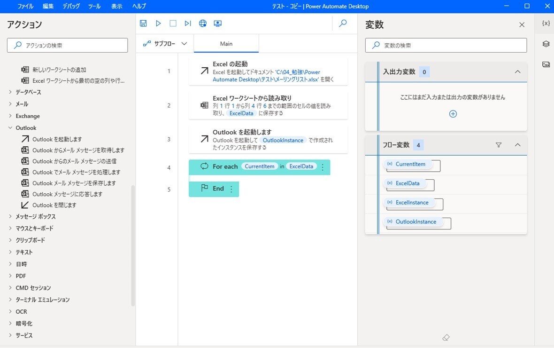This screenshot has height=348, width=554.
Task: Open the End step options menu
Action: tap(231, 190)
